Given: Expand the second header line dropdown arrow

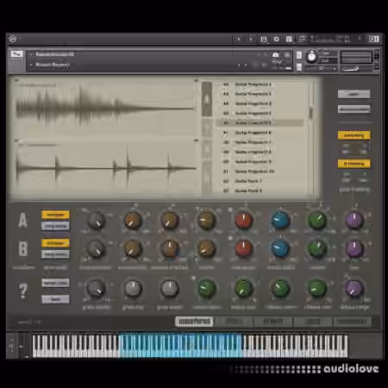Looking at the screenshot, I should click(x=31, y=65).
